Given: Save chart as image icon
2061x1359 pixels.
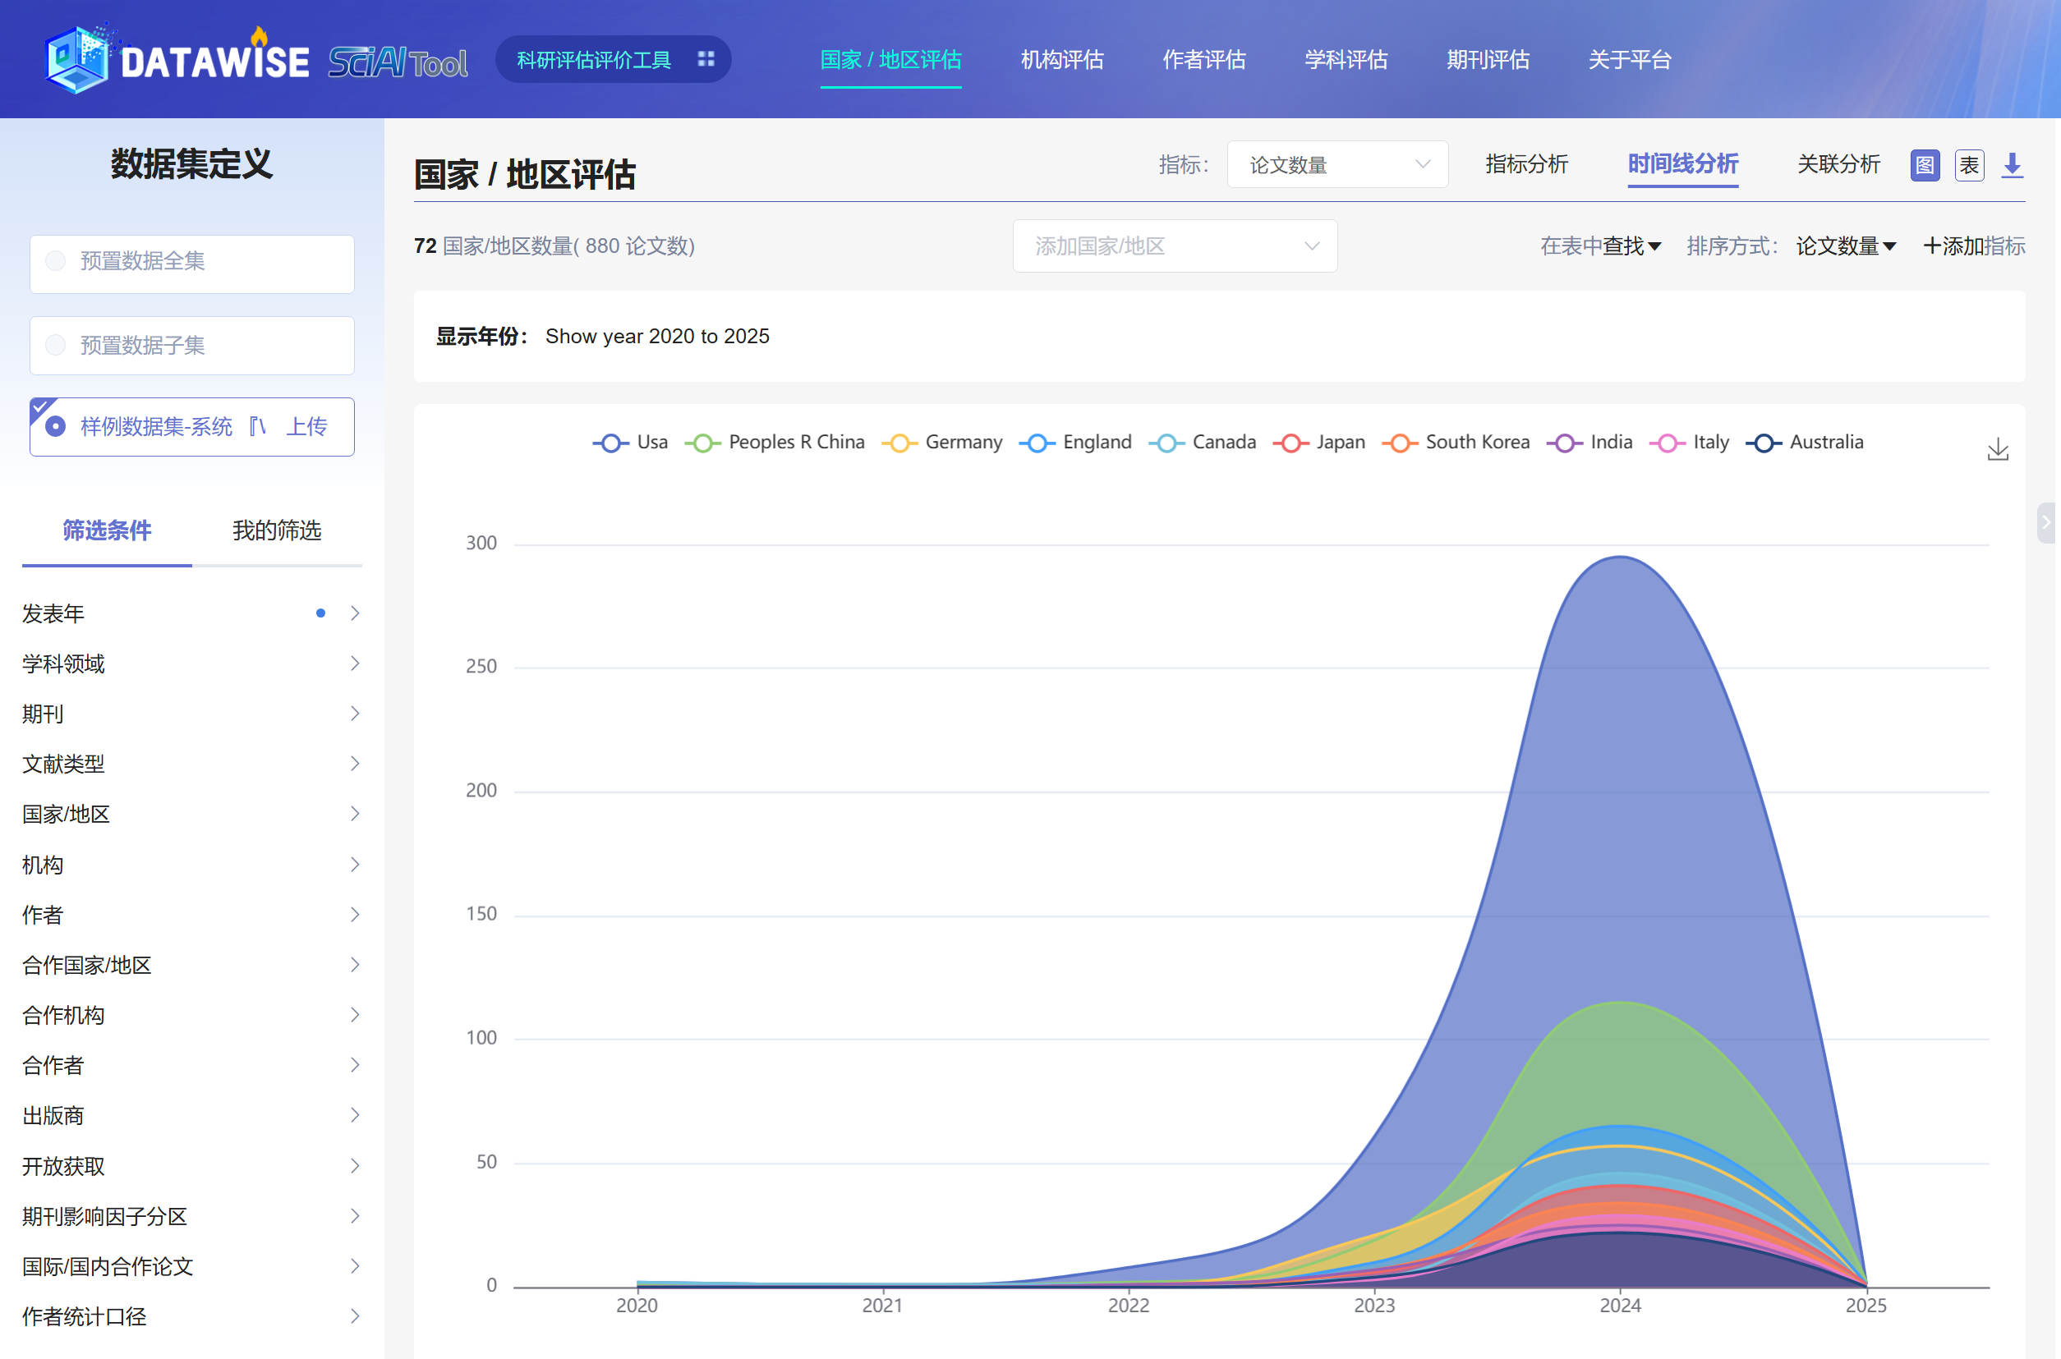Looking at the screenshot, I should pyautogui.click(x=1997, y=449).
